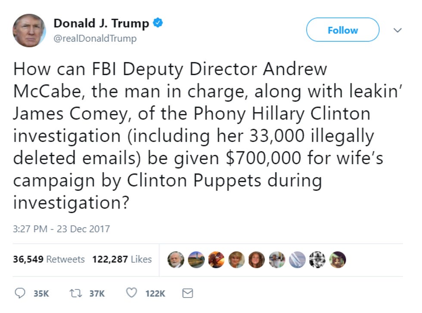This screenshot has height=313, width=422.
Task: Click the retweet arrows icon
Action: tap(76, 293)
